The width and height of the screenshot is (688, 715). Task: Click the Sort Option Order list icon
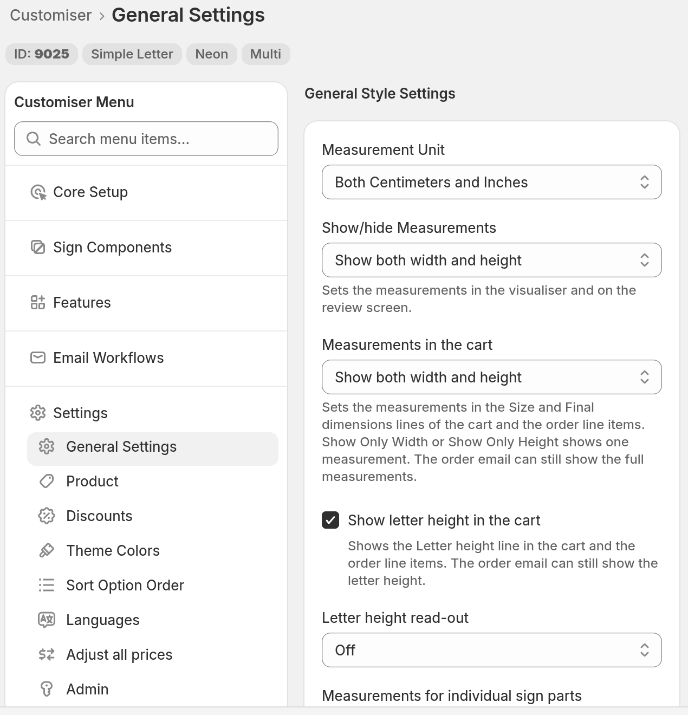coord(47,585)
